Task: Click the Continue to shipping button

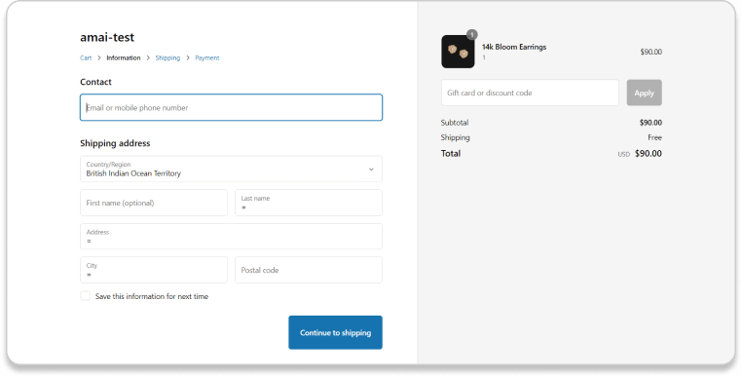Action: tap(336, 332)
